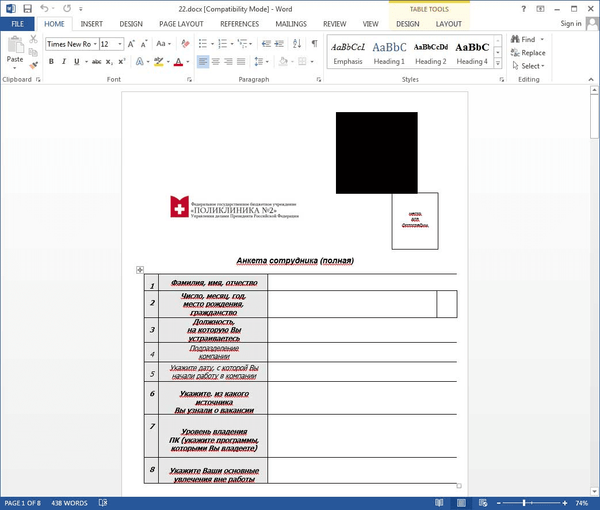Toggle Italic formatting
600x510 pixels.
[64, 62]
